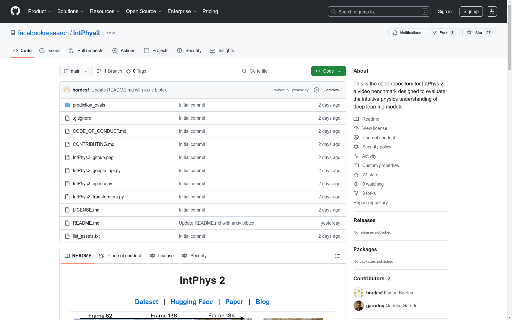This screenshot has width=512, height=320.
Task: Open the Dataset link in README
Action: 147,302
